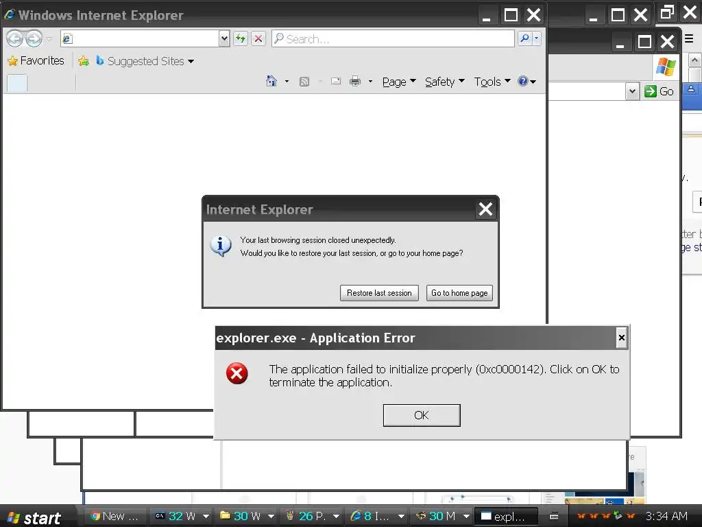Click Go to home page button
The width and height of the screenshot is (702, 527).
[459, 293]
